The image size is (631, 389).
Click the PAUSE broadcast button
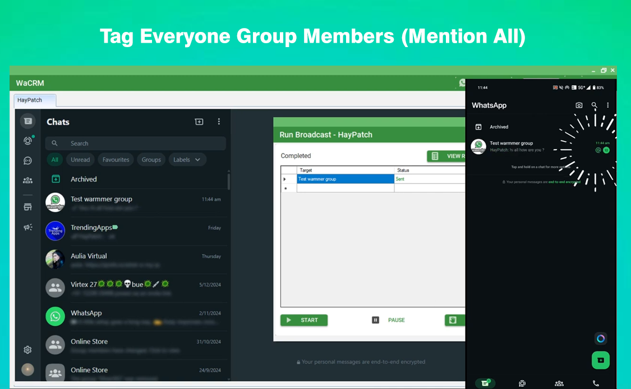[389, 320]
